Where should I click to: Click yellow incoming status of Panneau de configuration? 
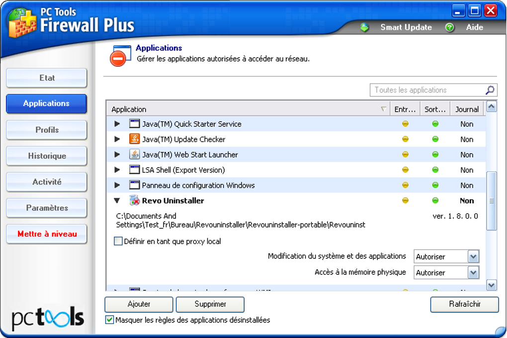coord(405,185)
